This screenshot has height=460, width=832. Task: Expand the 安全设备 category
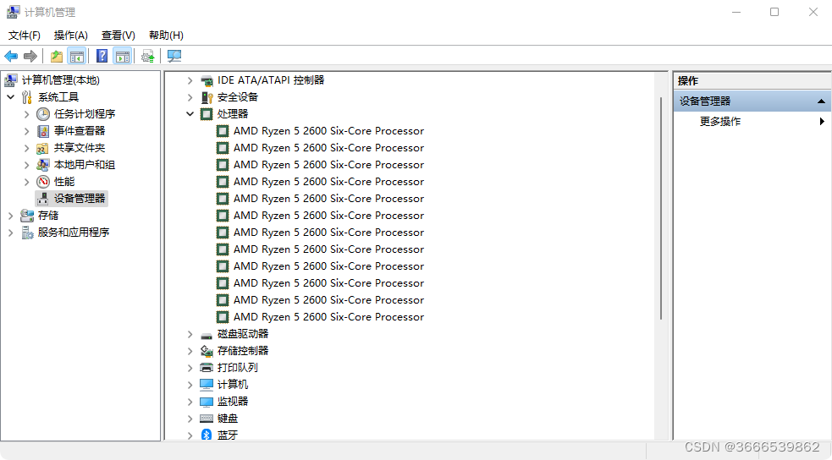pyautogui.click(x=190, y=97)
